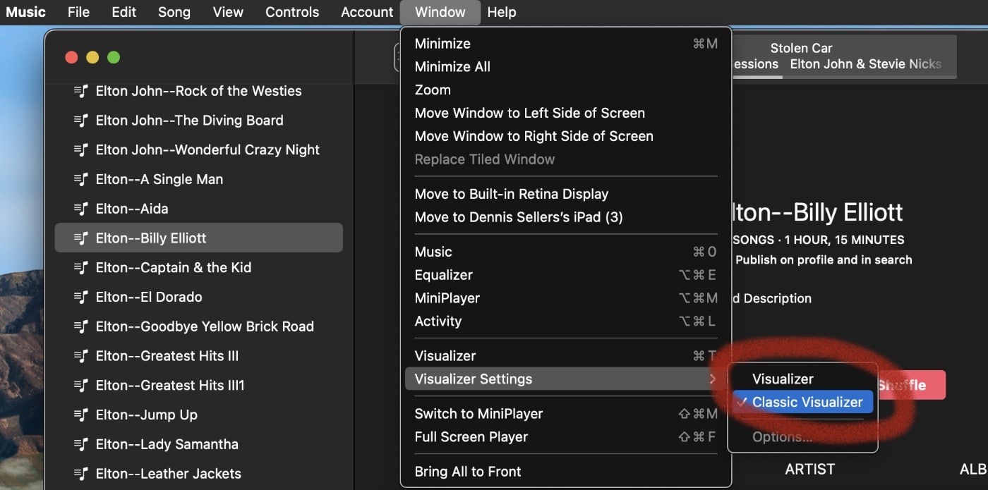This screenshot has width=988, height=490.
Task: Select the checked Classic Visualizer option
Action: [807, 402]
